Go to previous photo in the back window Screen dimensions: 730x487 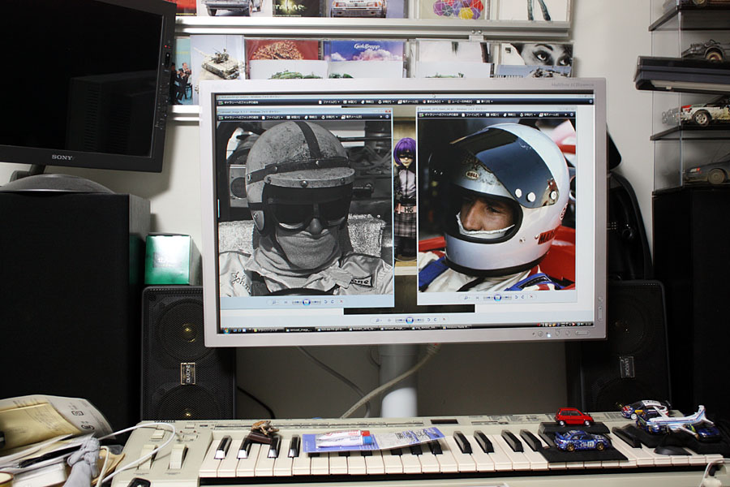[x=399, y=321]
